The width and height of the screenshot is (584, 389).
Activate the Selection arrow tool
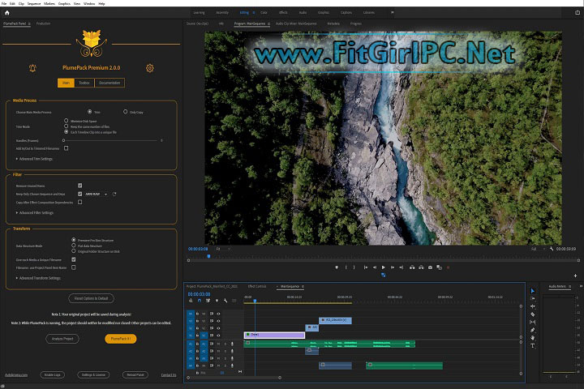[x=533, y=291]
